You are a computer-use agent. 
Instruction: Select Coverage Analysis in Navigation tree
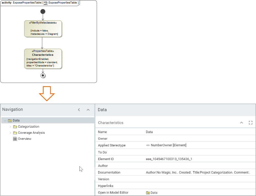coord(31,133)
